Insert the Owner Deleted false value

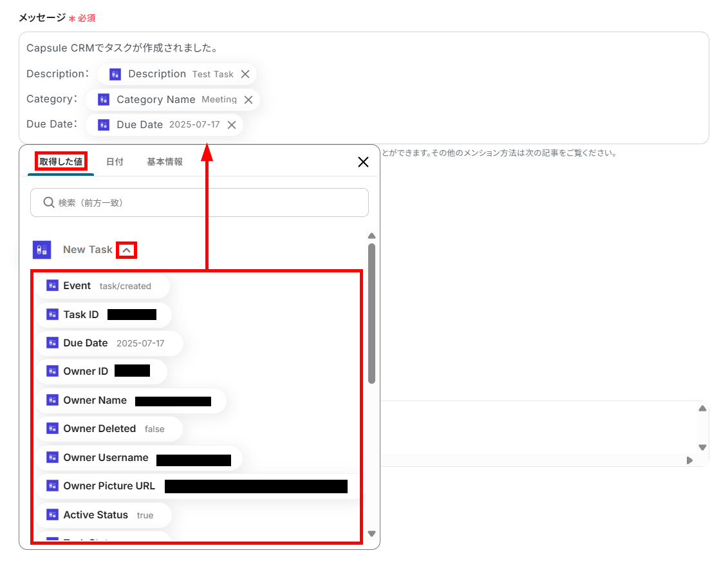[x=109, y=429]
